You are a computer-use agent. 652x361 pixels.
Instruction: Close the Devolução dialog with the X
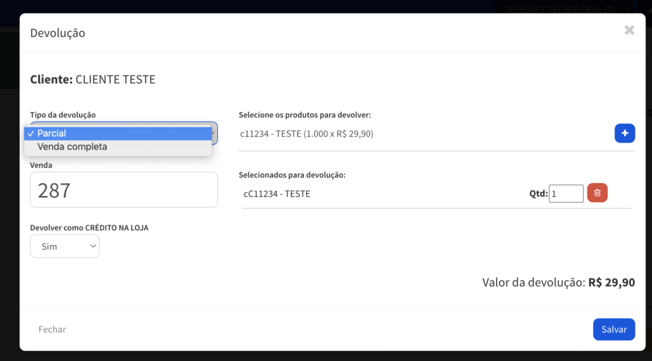coord(629,30)
